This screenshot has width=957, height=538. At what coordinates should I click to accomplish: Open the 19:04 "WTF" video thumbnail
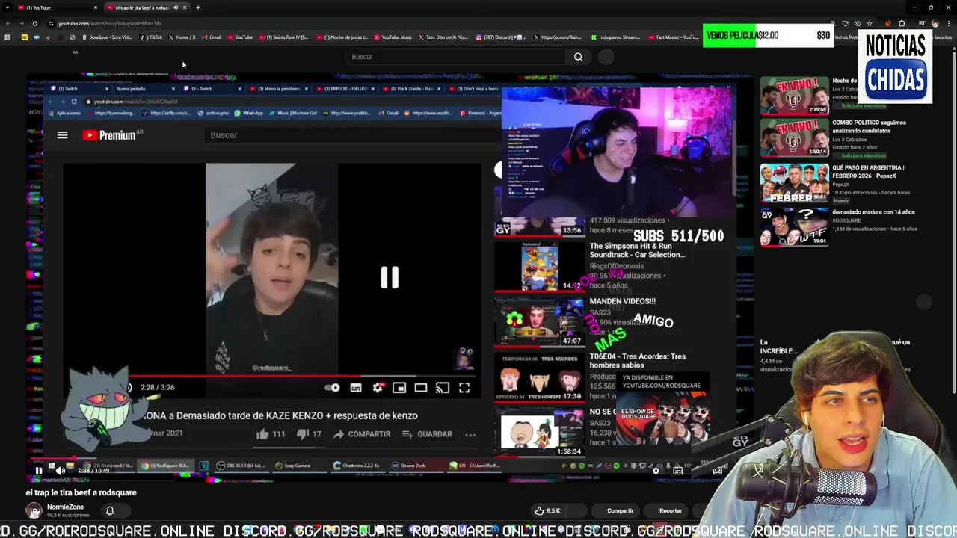point(794,227)
